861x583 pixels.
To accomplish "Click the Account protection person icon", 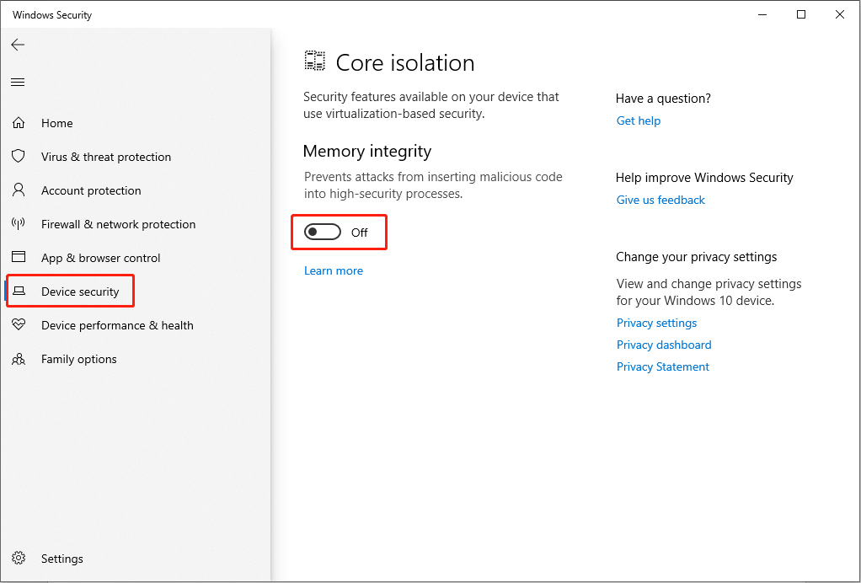I will point(19,190).
